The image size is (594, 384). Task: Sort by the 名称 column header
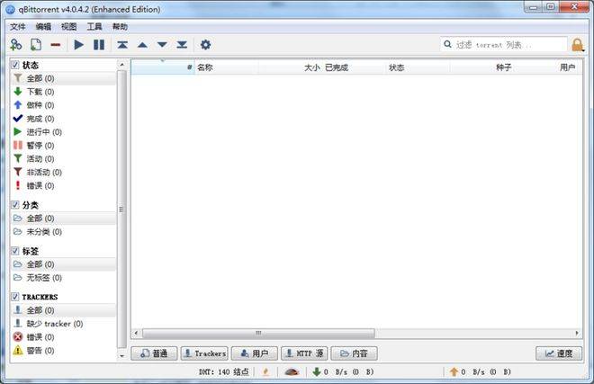tap(227, 67)
